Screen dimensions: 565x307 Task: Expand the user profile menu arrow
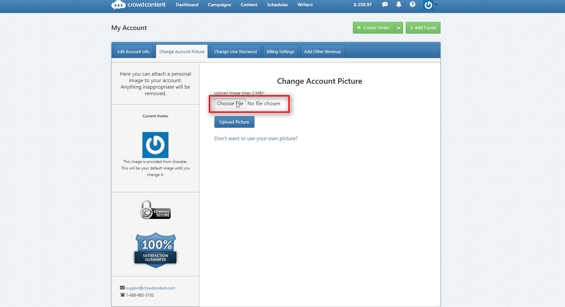click(436, 5)
